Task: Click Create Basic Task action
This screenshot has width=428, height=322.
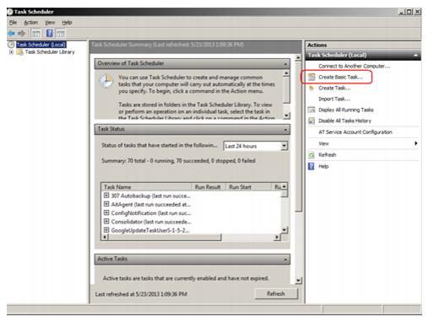Action: coord(340,77)
